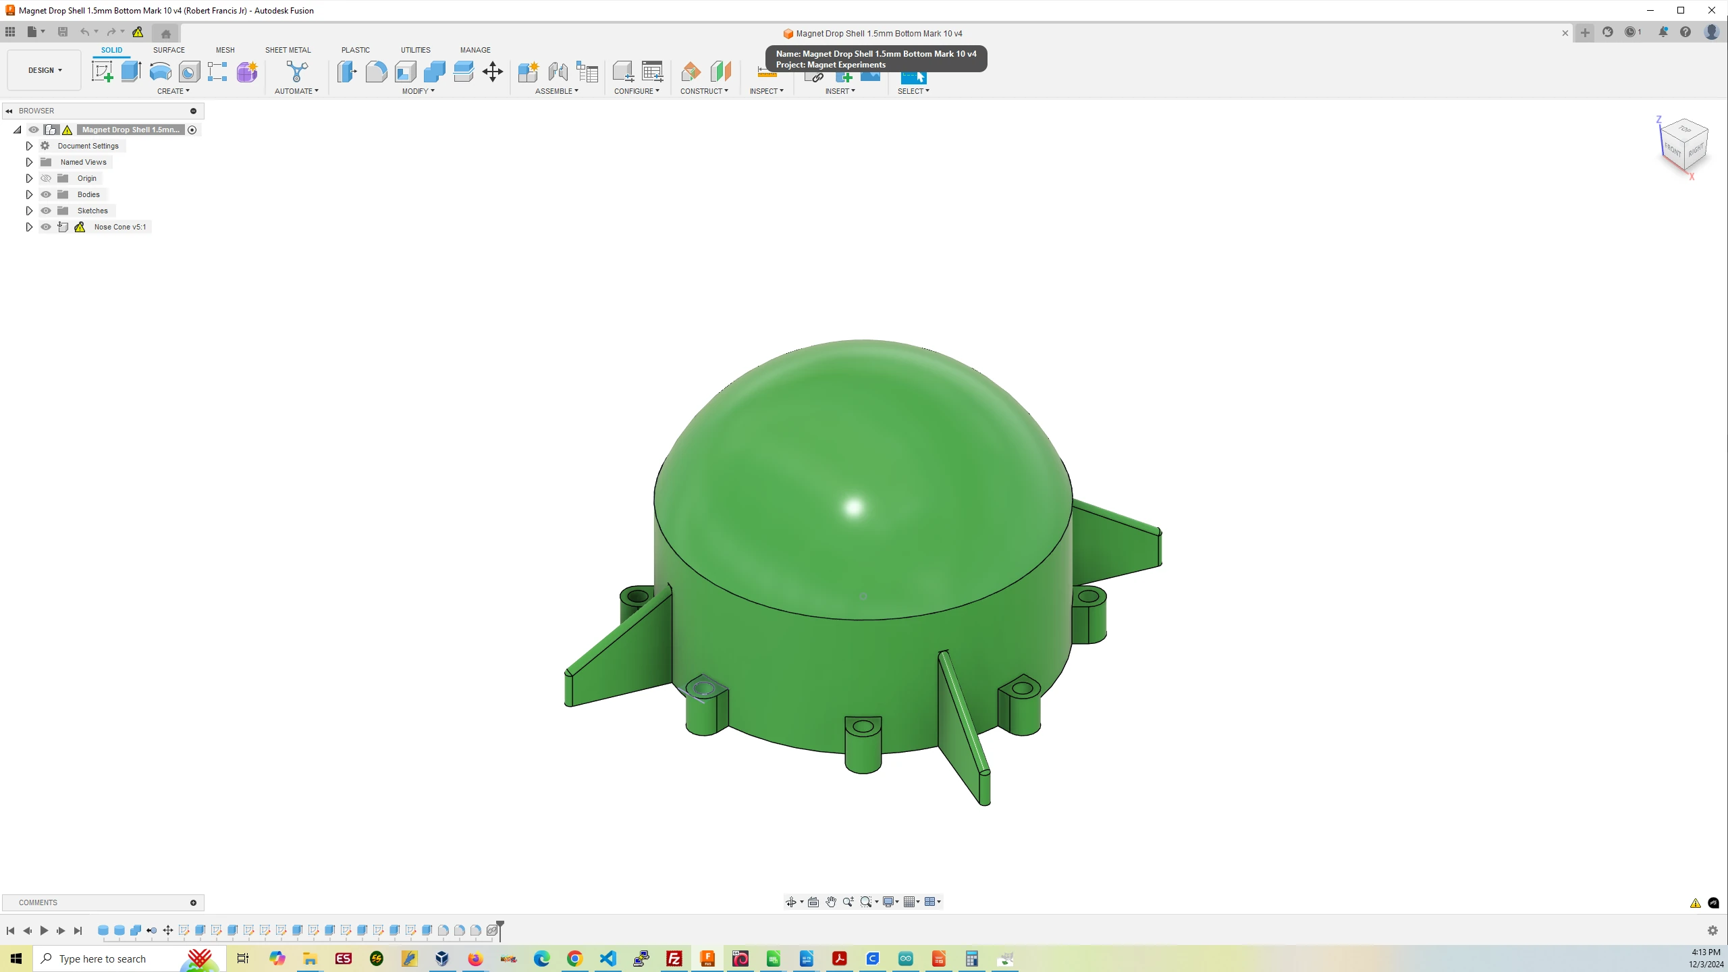Click the Offset Plane construct icon
This screenshot has height=972, width=1728.
[691, 72]
